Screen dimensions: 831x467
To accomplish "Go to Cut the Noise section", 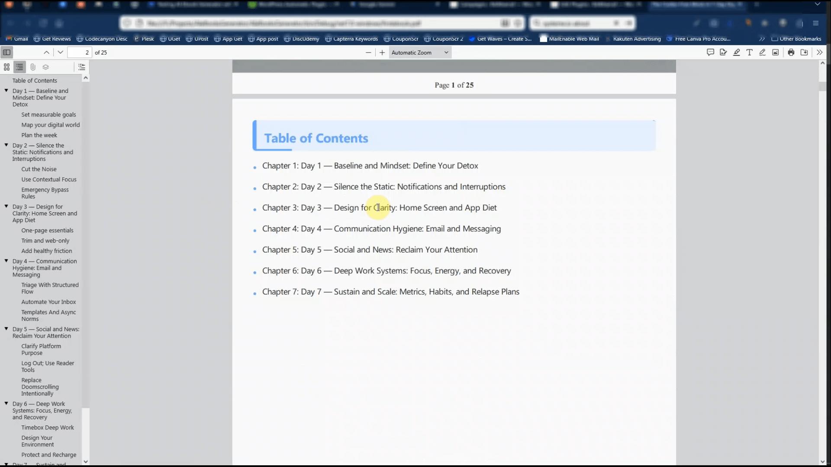I will pyautogui.click(x=39, y=169).
